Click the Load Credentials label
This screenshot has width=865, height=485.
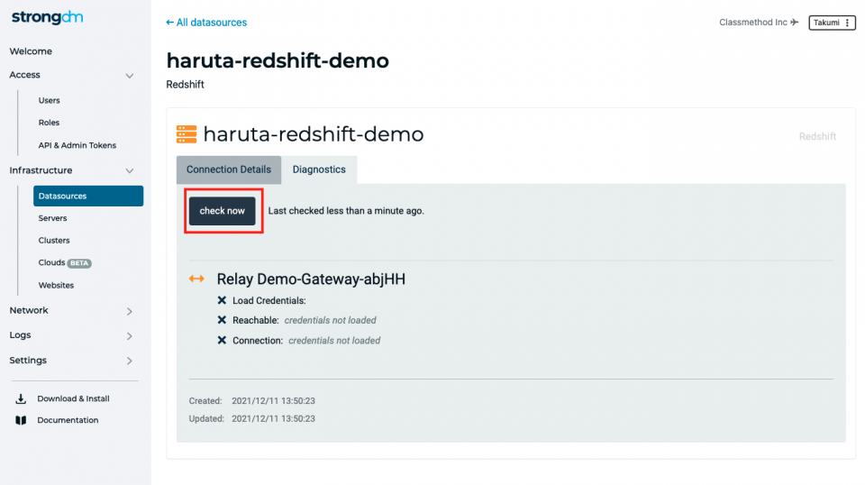[x=269, y=301]
